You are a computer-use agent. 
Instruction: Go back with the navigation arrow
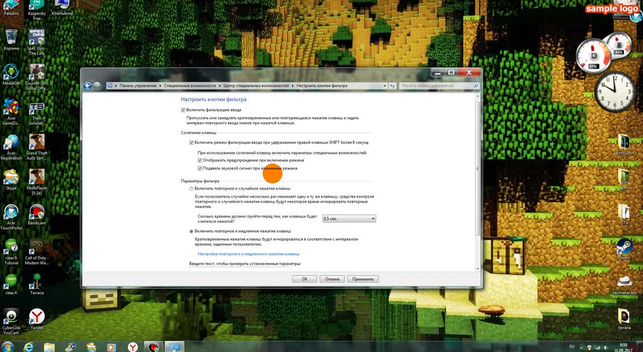tap(87, 86)
